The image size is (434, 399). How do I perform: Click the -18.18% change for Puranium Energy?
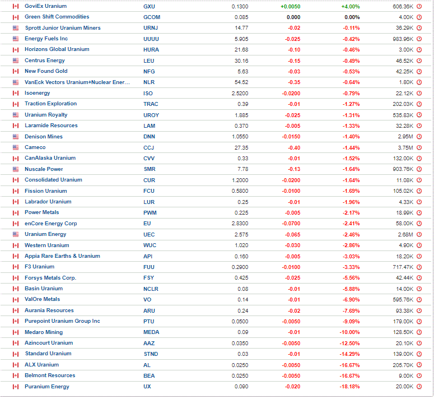[x=350, y=387]
